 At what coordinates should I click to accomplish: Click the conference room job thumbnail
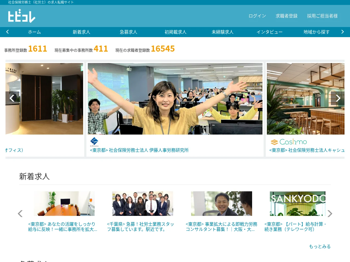(64, 204)
